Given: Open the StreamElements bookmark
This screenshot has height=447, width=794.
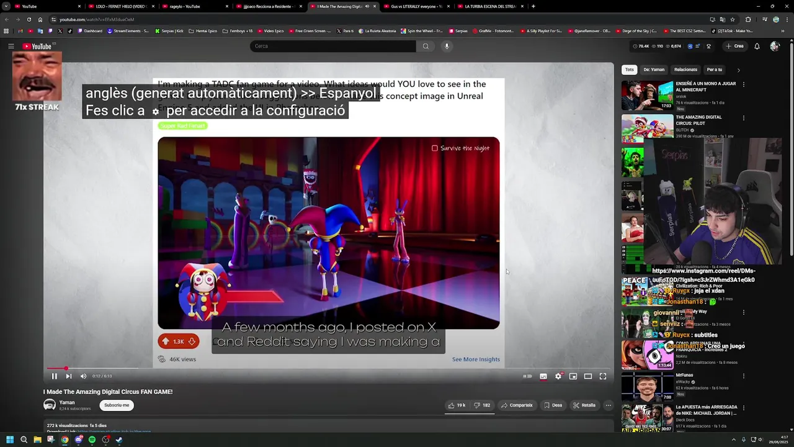Looking at the screenshot, I should click(128, 31).
